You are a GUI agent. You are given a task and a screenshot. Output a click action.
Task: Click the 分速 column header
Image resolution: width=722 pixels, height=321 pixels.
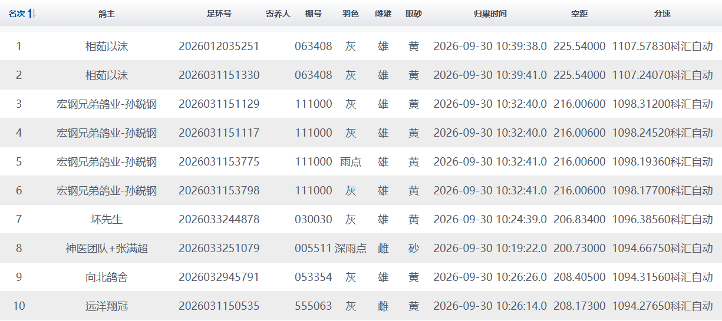pyautogui.click(x=662, y=14)
